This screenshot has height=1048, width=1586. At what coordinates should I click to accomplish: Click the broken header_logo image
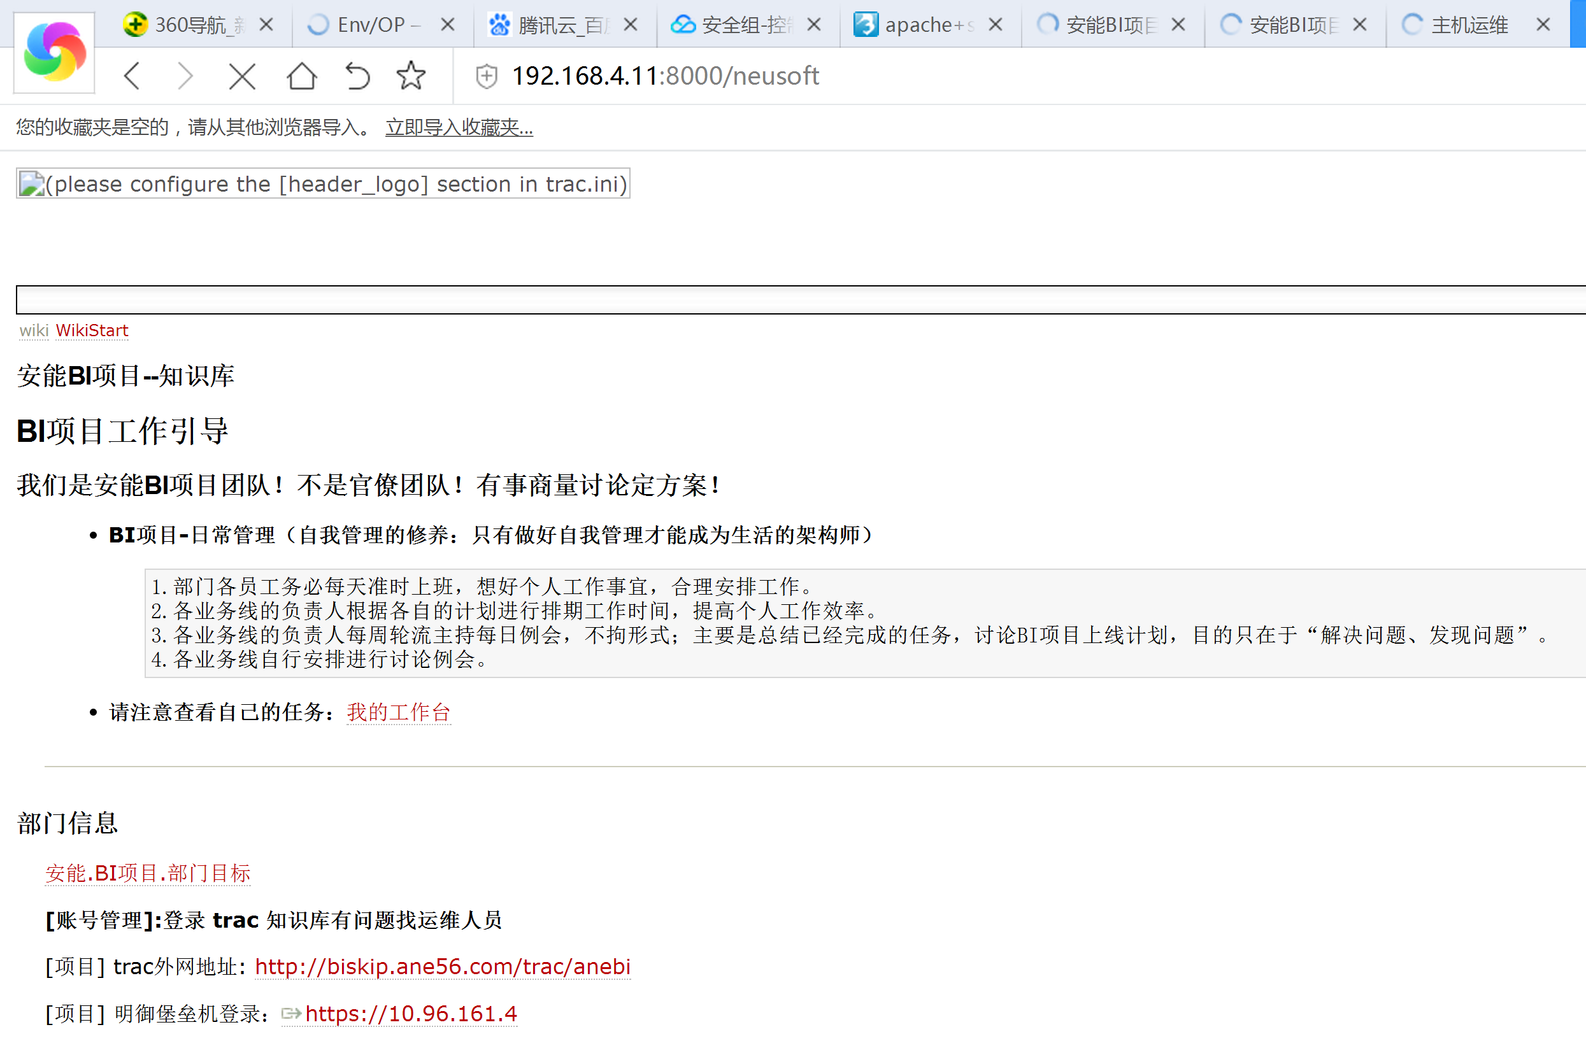pyautogui.click(x=323, y=183)
